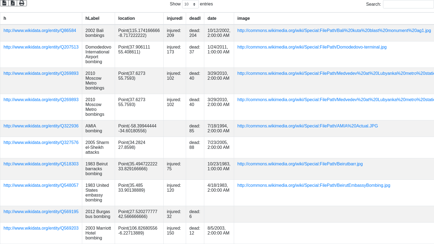Export table as PDF document
The image size is (434, 244).
point(13,3)
